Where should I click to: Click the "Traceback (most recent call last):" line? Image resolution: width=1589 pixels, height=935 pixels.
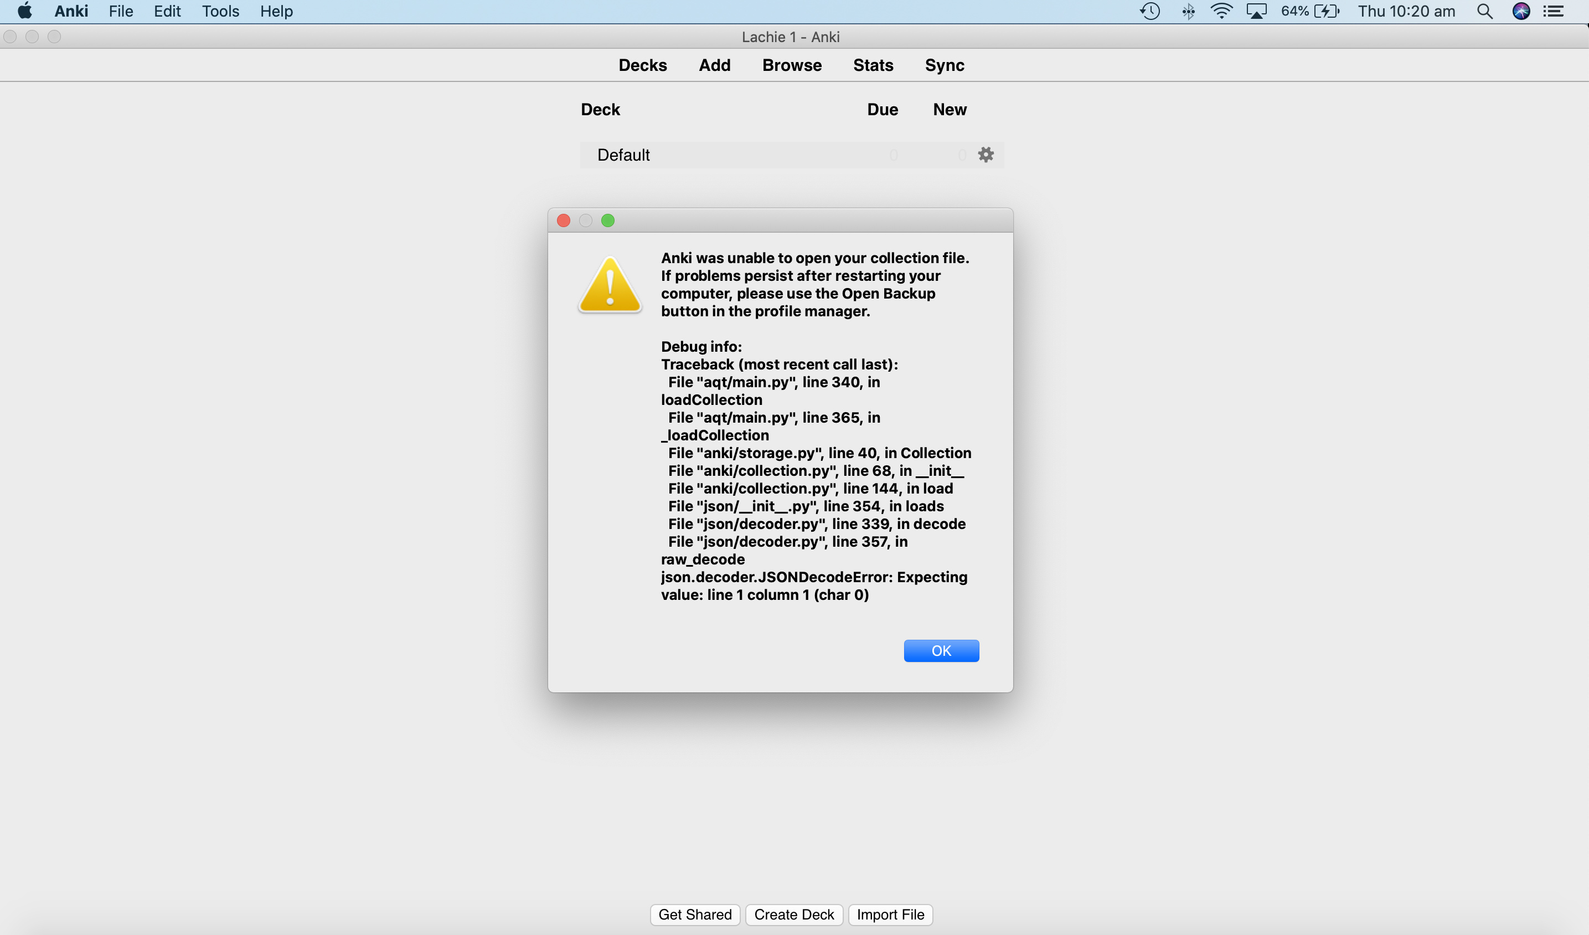tap(780, 364)
